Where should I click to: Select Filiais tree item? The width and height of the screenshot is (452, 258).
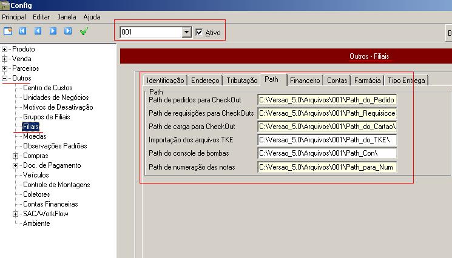click(30, 127)
